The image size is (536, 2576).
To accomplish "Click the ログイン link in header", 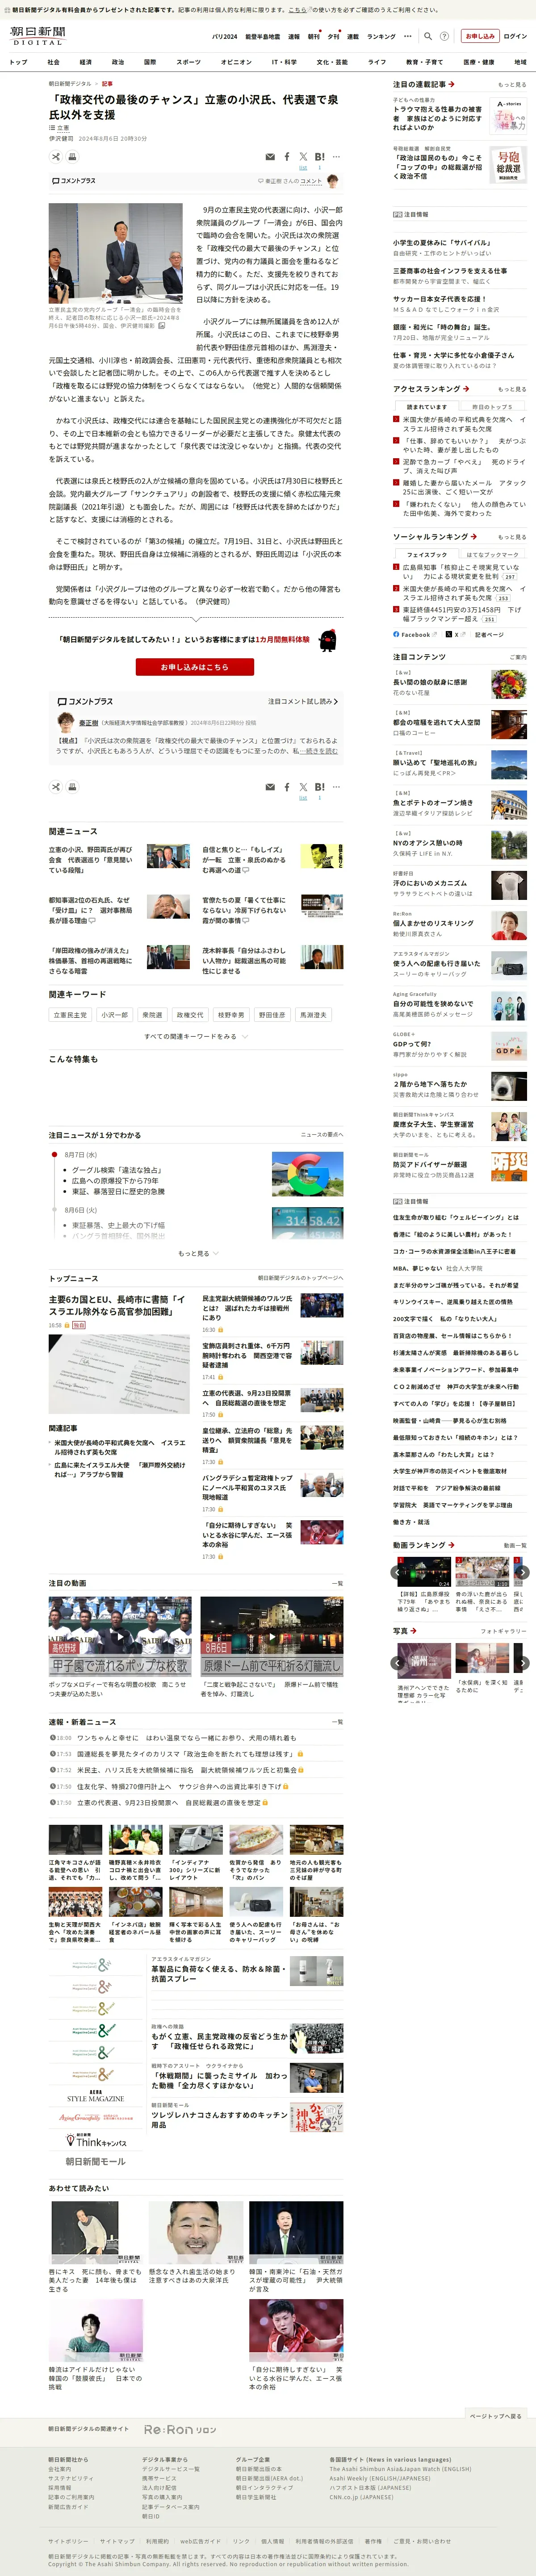I will [x=515, y=36].
